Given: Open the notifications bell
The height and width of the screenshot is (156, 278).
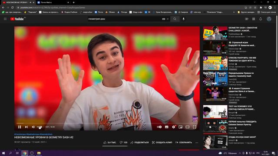Looking at the screenshot, I should coord(261,19).
